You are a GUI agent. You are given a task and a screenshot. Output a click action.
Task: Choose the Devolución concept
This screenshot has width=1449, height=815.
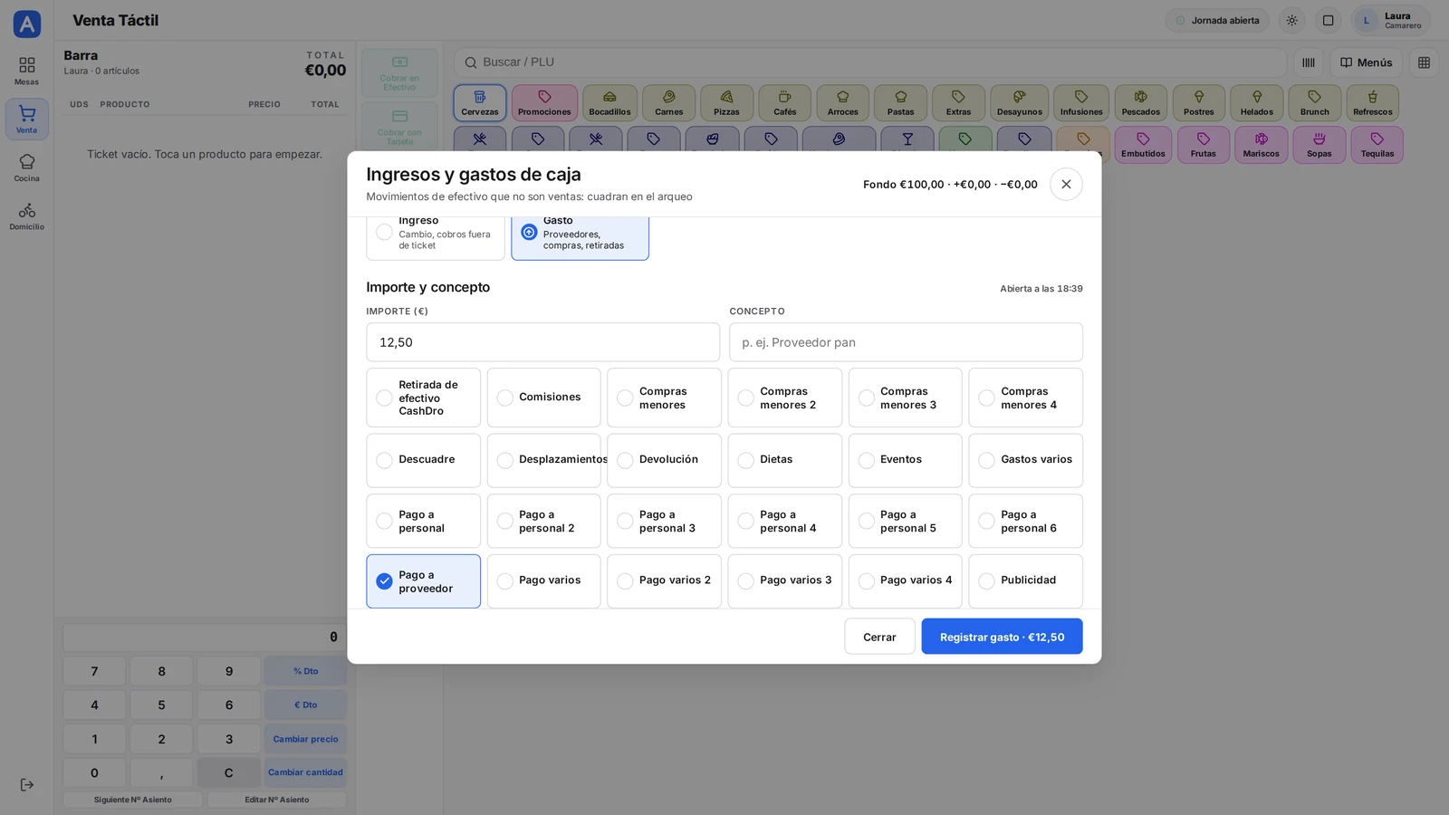(x=664, y=460)
